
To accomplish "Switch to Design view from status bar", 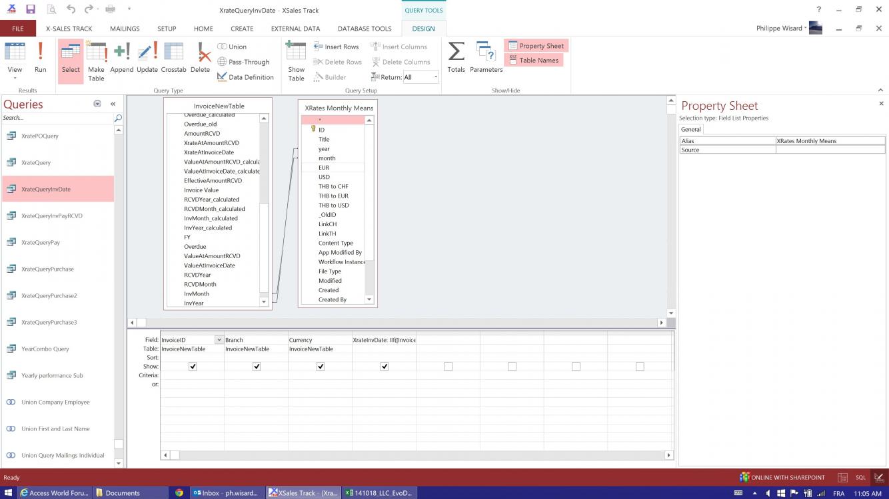I will [879, 477].
